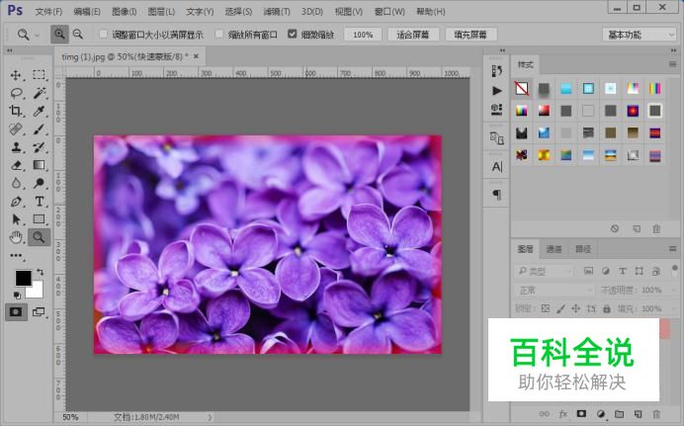This screenshot has height=426, width=684.
Task: Toggle Quick Mask mode button
Action: click(x=16, y=311)
